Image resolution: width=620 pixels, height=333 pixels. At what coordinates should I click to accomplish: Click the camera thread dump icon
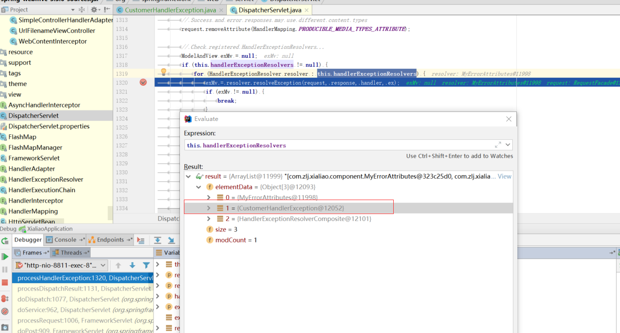click(x=5, y=328)
